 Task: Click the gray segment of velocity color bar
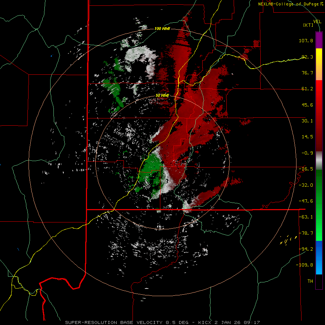tap(319, 161)
